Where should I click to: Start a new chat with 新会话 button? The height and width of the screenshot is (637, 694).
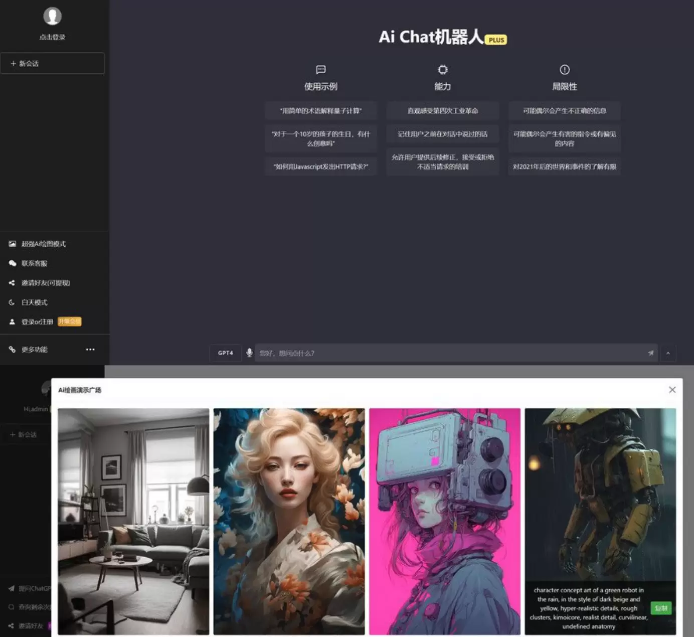52,63
